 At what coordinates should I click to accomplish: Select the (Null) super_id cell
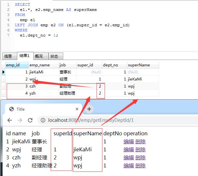(x=89, y=72)
